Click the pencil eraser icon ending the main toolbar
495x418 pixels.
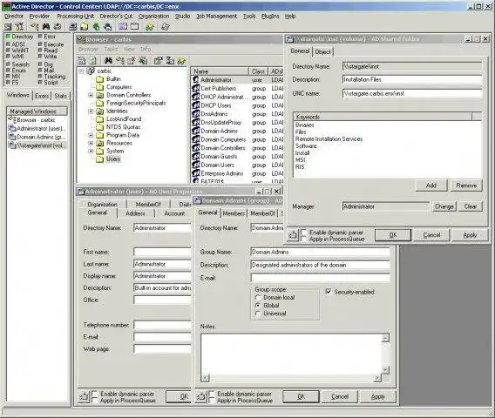click(x=165, y=27)
